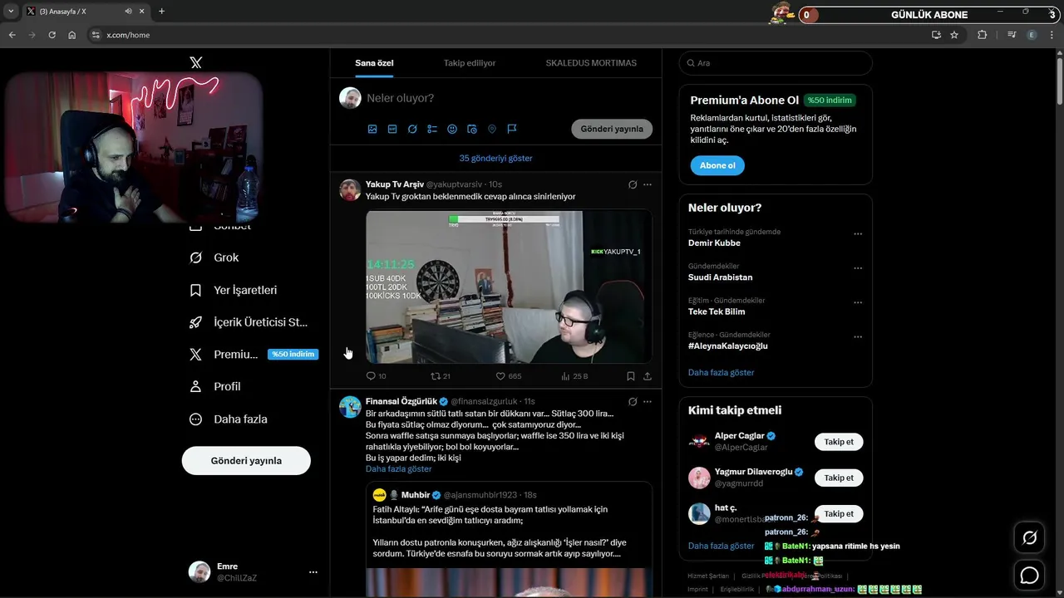1064x598 pixels.
Task: Open options for Suudi Arabistan trend
Action: [858, 268]
